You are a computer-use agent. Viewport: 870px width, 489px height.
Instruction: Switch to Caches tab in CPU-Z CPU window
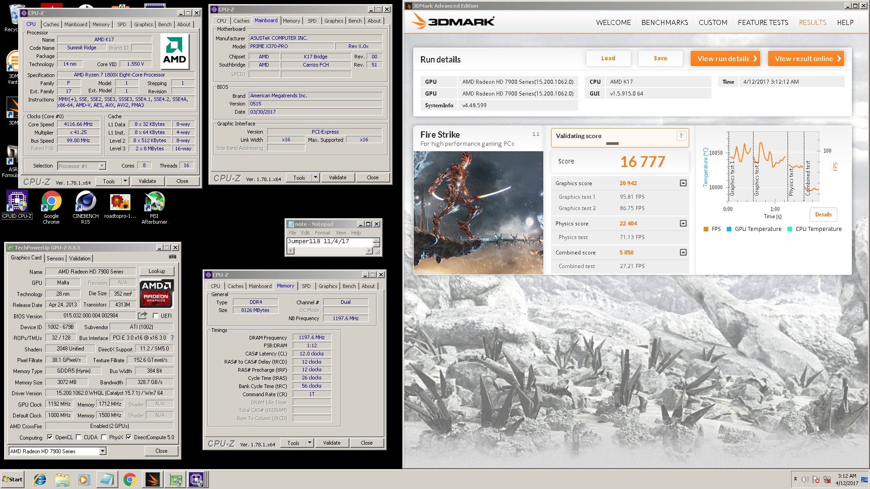pyautogui.click(x=51, y=24)
